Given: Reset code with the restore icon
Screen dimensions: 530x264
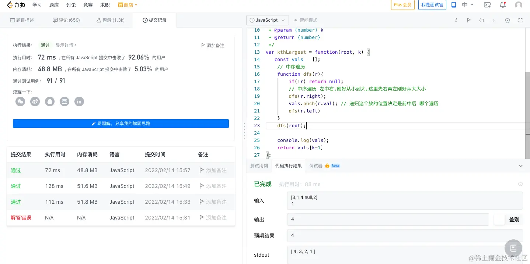Looking at the screenshot, I should point(481,20).
